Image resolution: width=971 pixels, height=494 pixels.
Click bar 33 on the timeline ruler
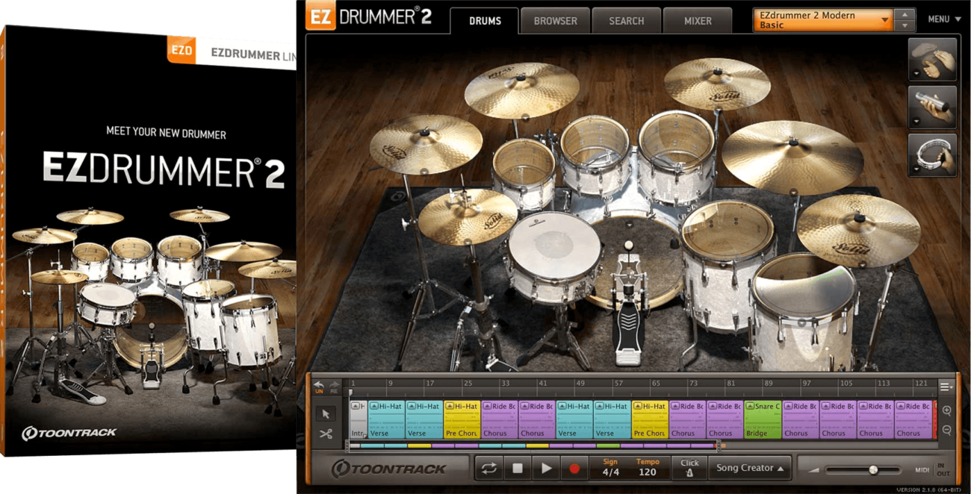(x=506, y=384)
